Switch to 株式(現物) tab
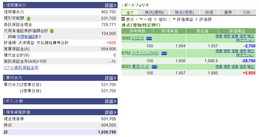Viewport: 259px width, 137px height. click(154, 12)
